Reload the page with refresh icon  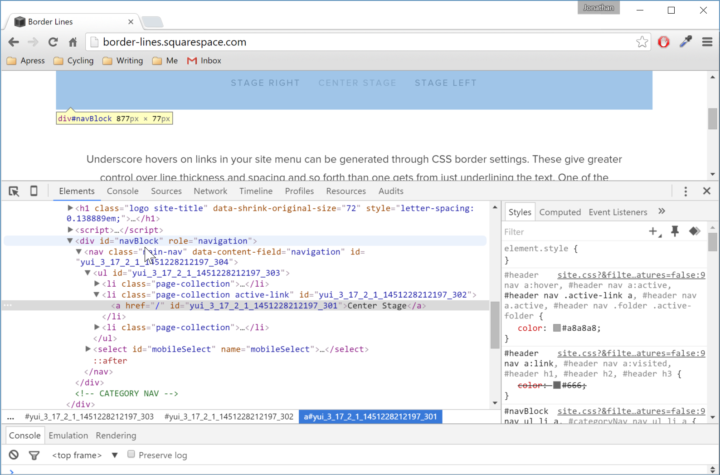point(53,42)
